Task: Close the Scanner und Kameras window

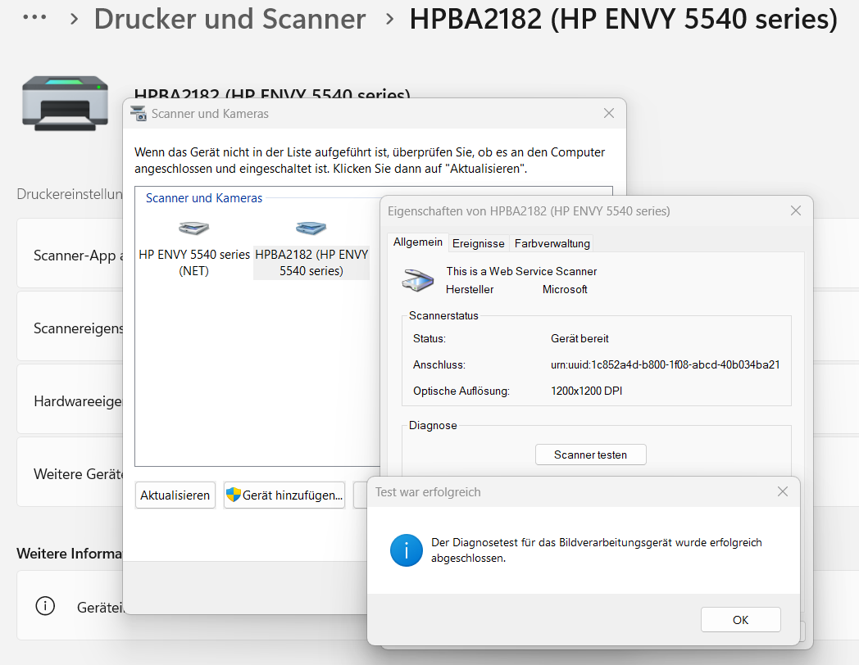Action: (609, 113)
